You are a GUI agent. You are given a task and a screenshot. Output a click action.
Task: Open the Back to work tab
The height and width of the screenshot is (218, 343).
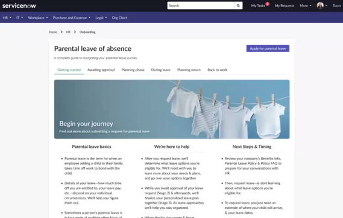tap(217, 70)
